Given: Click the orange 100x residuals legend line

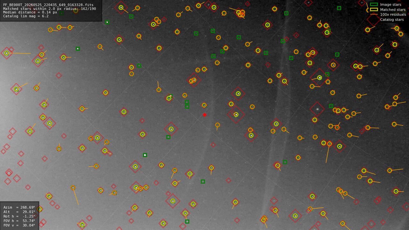Looking at the screenshot, I should click(374, 14).
